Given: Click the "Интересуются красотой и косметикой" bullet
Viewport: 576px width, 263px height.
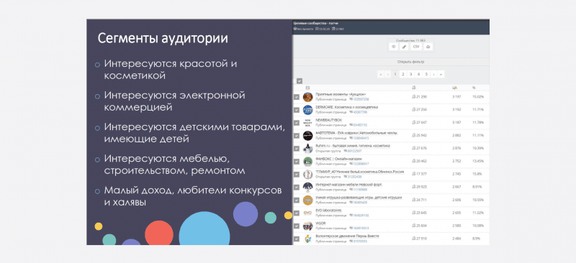Looking at the screenshot, I should (x=170, y=70).
